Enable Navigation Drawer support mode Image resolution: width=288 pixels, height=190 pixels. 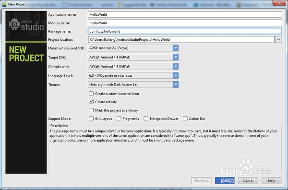tap(146, 119)
